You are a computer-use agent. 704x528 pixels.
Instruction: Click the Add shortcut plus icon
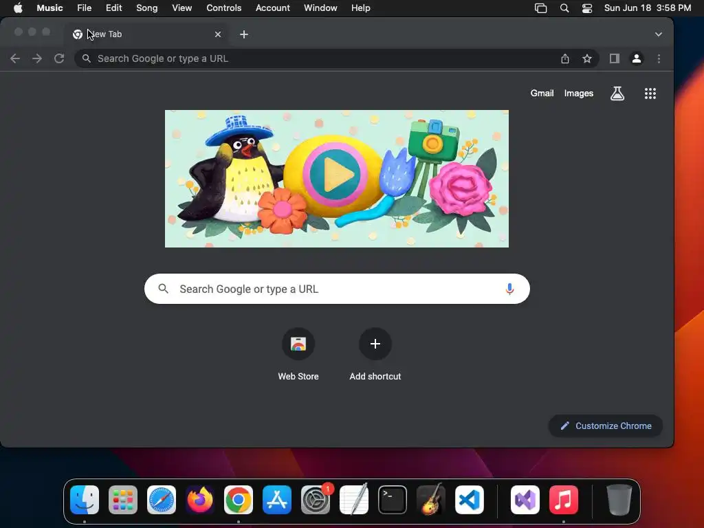[x=375, y=344]
